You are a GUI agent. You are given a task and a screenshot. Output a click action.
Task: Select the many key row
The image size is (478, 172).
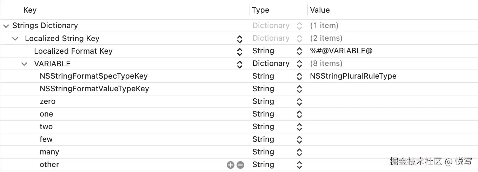49,152
